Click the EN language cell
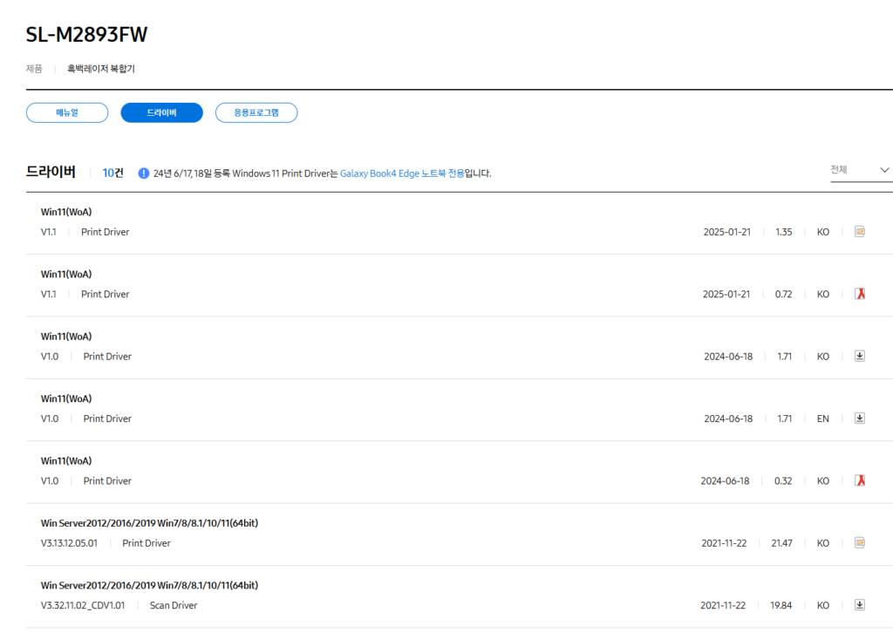The height and width of the screenshot is (633, 893). pos(823,419)
